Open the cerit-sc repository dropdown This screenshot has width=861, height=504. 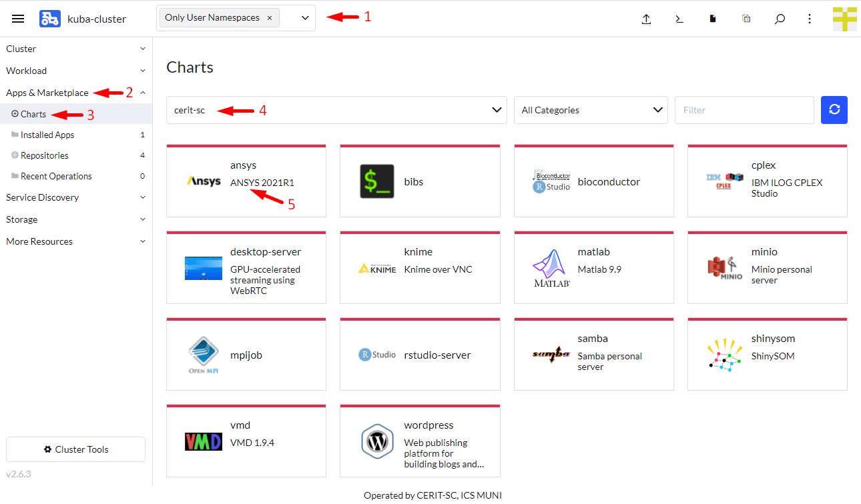tap(336, 110)
